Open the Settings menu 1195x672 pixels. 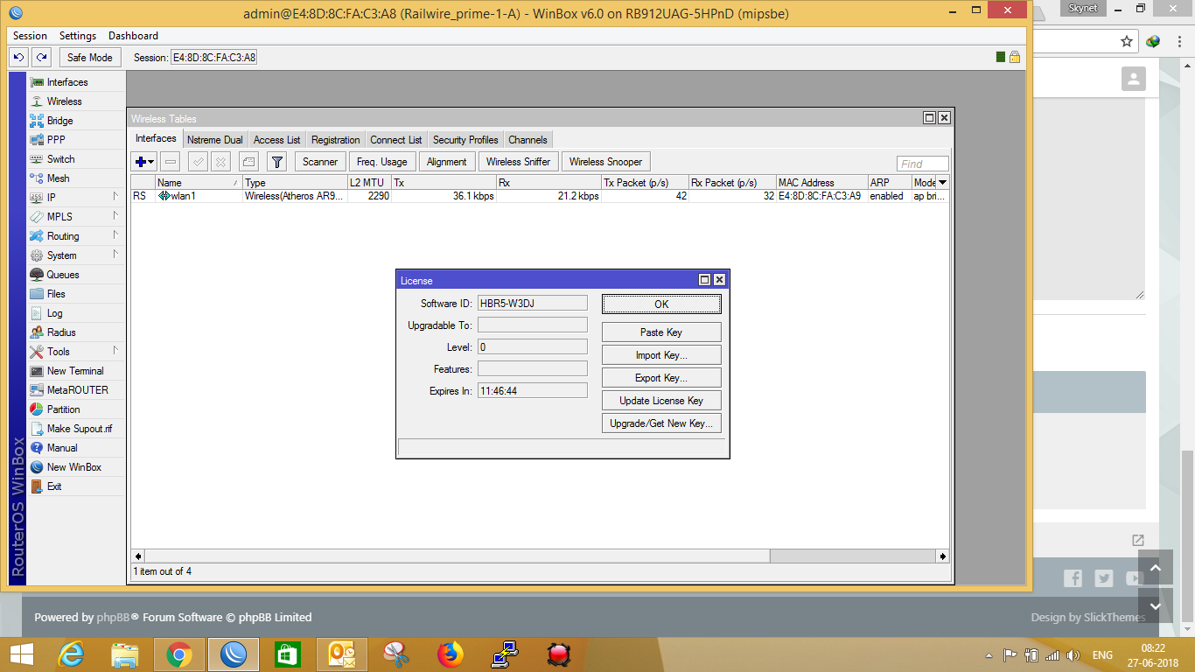(x=78, y=36)
